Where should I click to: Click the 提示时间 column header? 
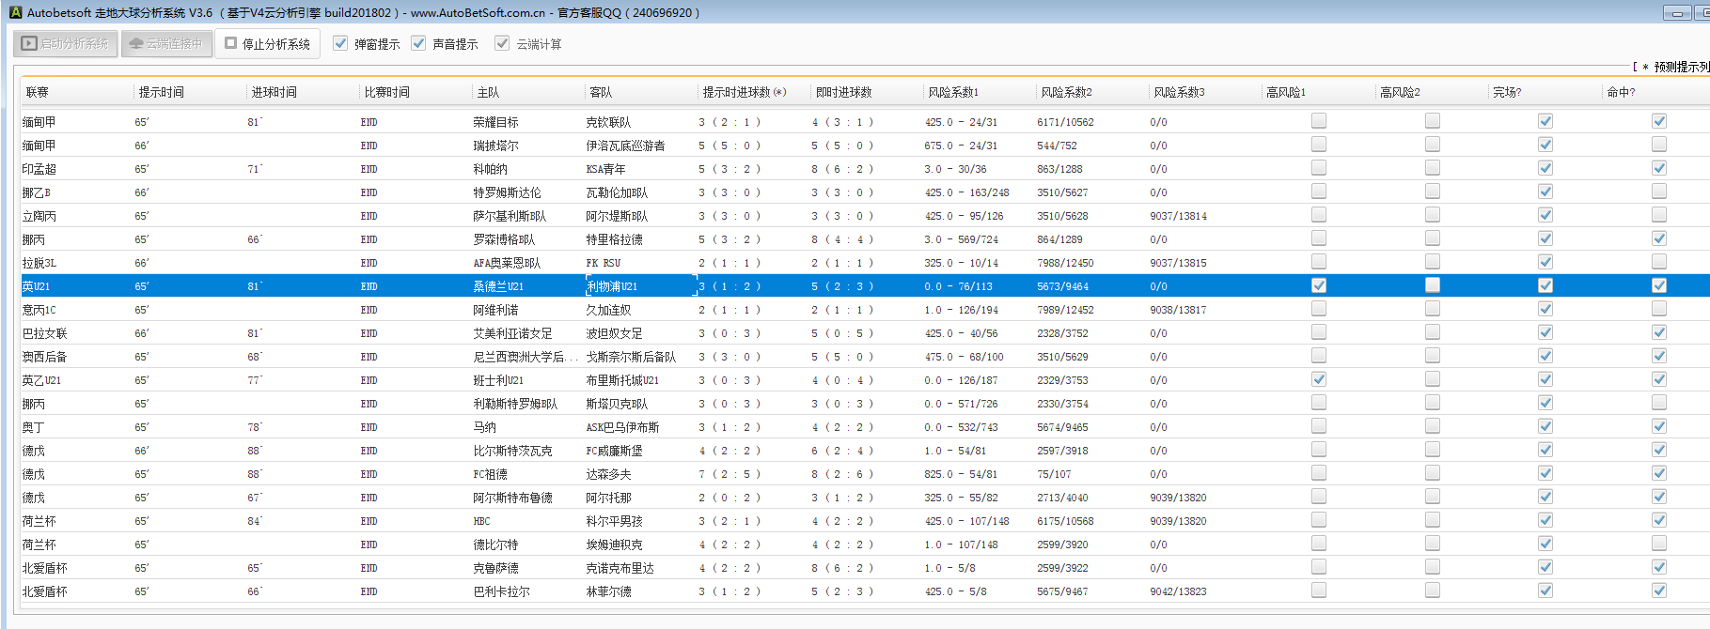pos(162,92)
